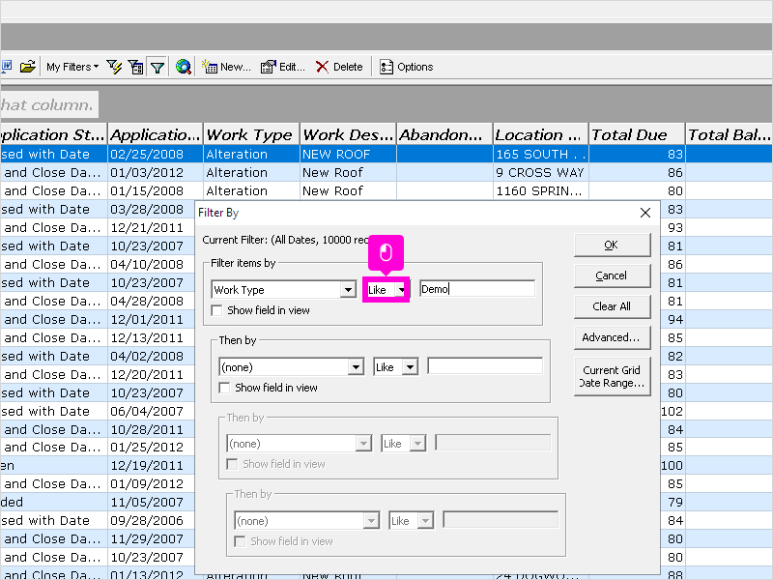Select the 01/15/2008 date cell

(156, 190)
